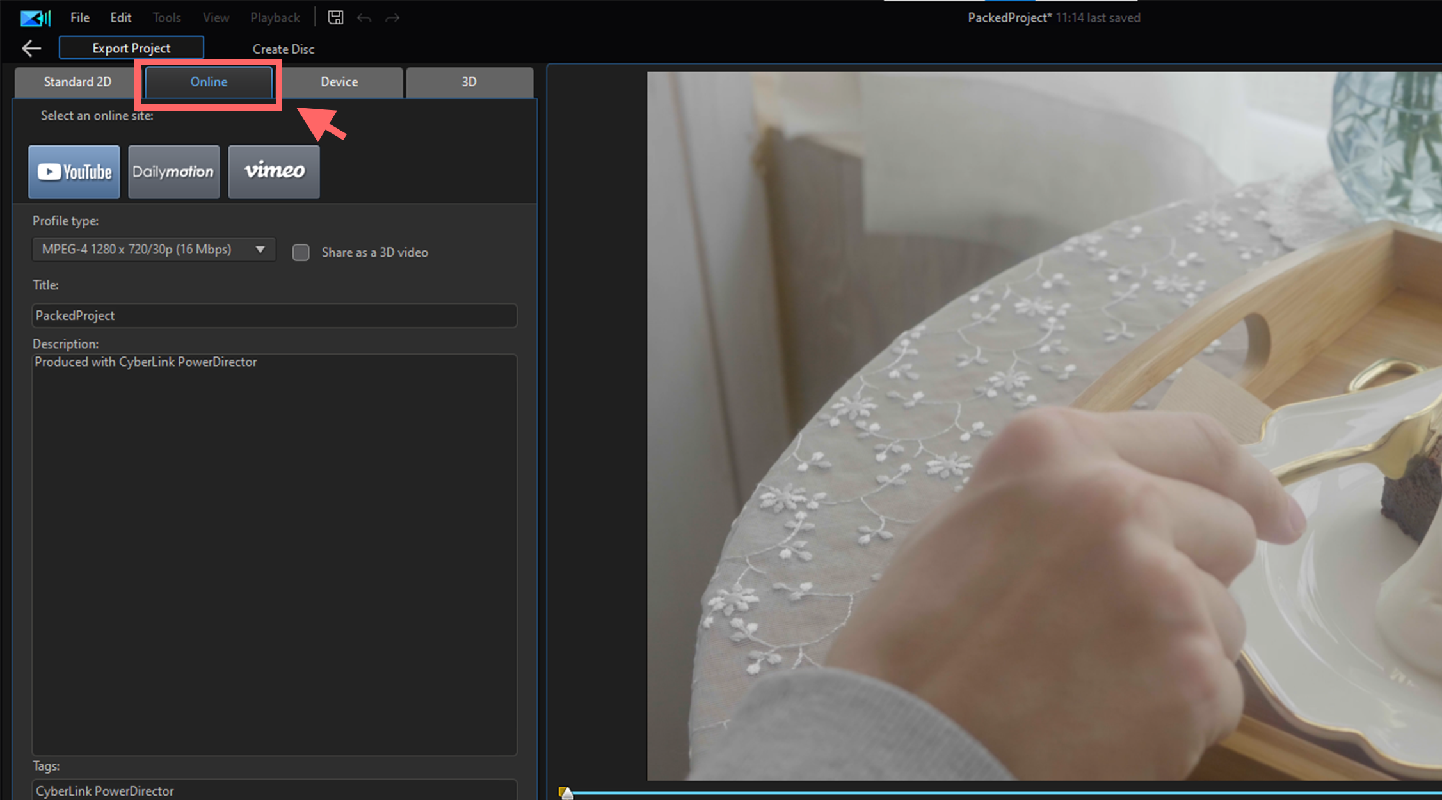Switch to the Online tab
Image resolution: width=1442 pixels, height=800 pixels.
coord(209,82)
